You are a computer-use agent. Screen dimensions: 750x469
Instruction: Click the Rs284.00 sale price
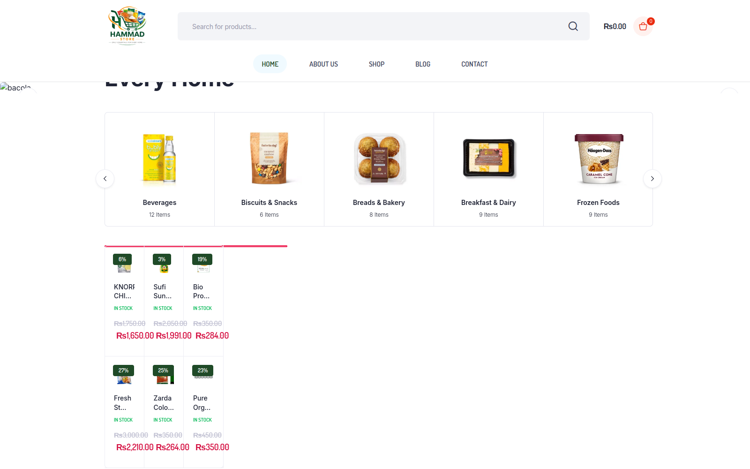[212, 336]
